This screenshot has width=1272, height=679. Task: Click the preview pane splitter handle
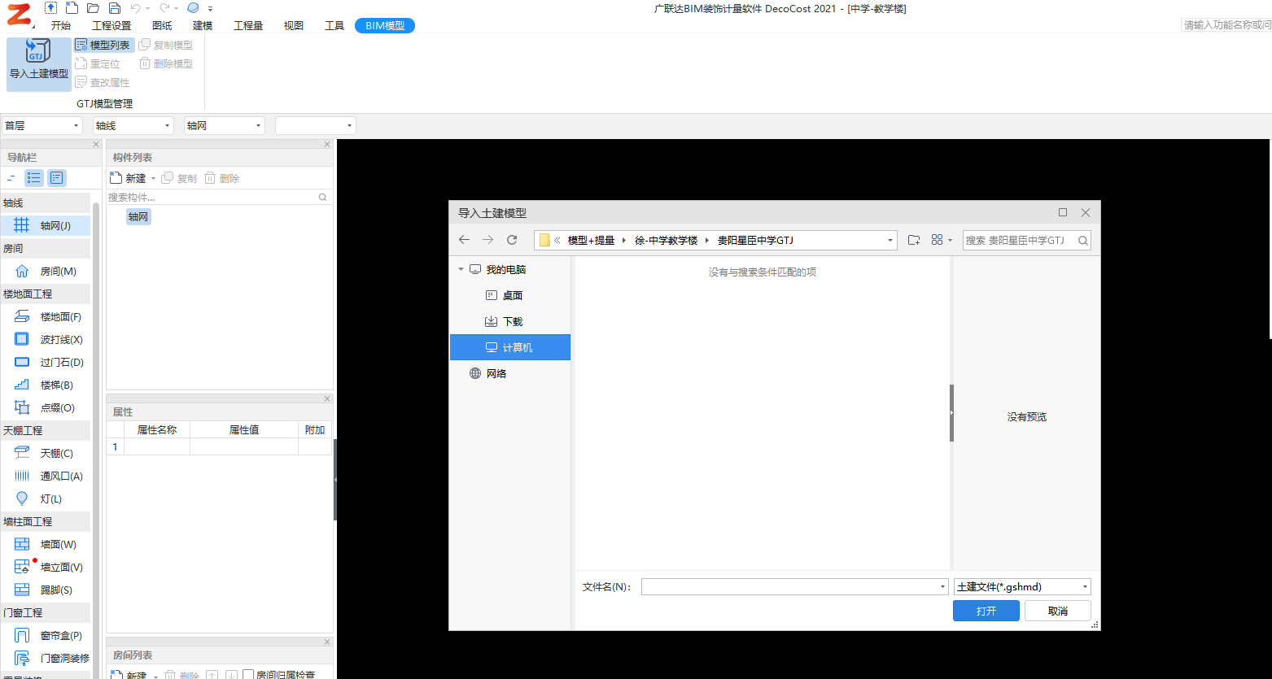(951, 413)
